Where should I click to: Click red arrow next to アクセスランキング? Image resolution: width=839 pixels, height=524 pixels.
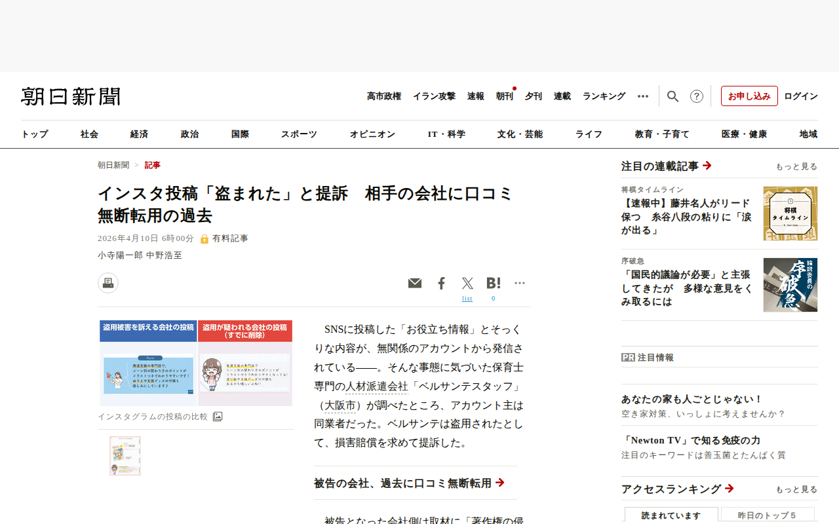point(730,489)
